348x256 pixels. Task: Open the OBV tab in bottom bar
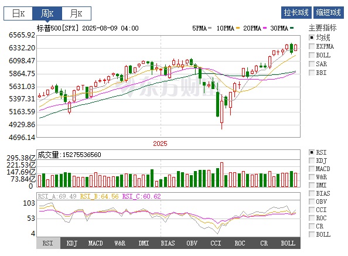[x=192, y=243]
